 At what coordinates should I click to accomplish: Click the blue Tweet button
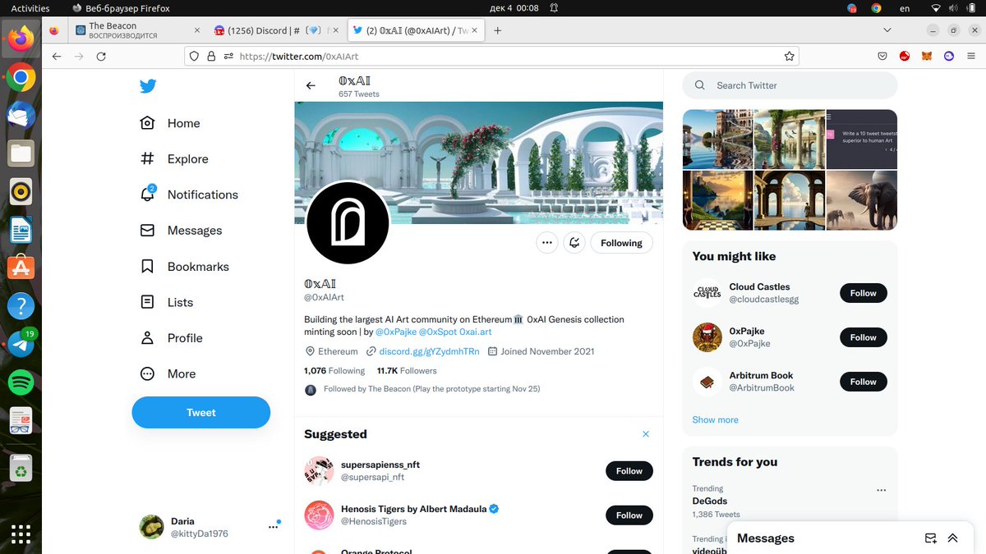pyautogui.click(x=201, y=412)
